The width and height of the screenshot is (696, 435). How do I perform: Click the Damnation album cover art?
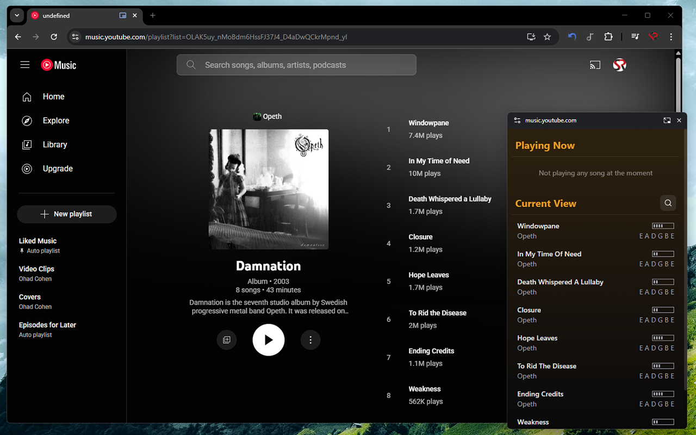point(269,189)
